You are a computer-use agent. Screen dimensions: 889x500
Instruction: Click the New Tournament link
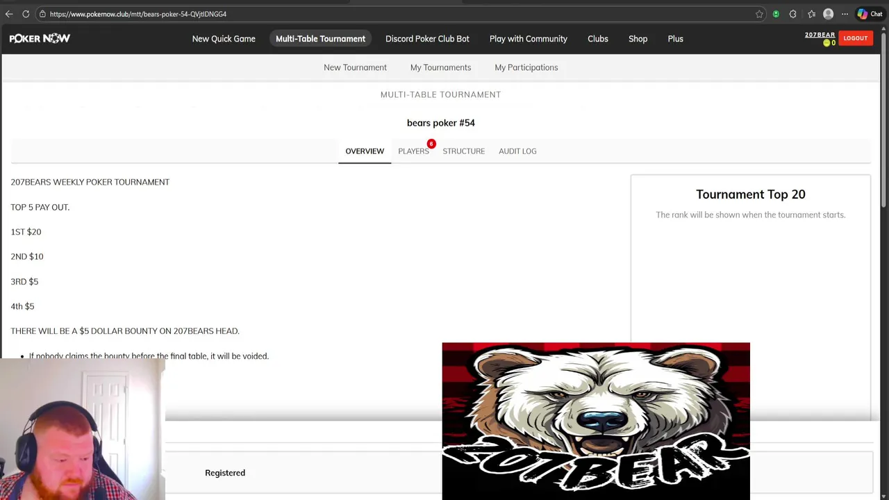coord(355,67)
